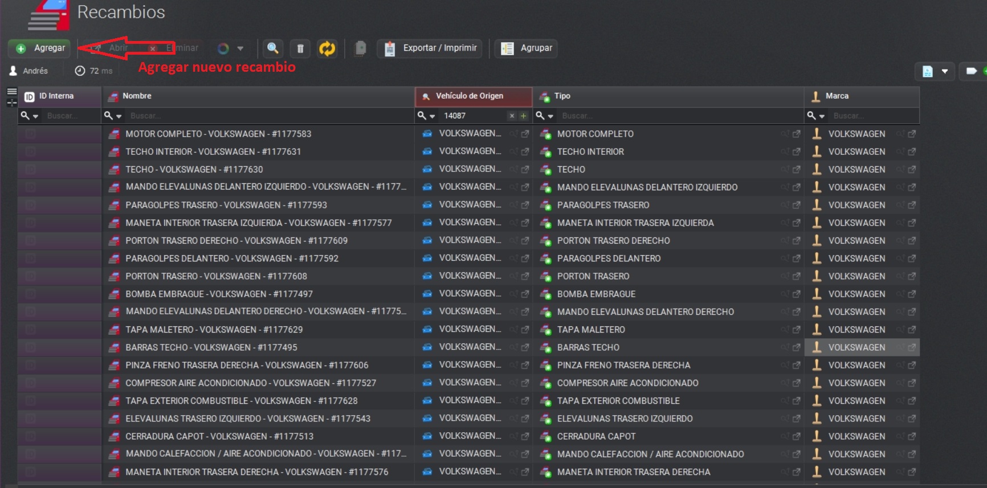Open the Exportar / Imprimir option
The height and width of the screenshot is (488, 987).
point(431,48)
